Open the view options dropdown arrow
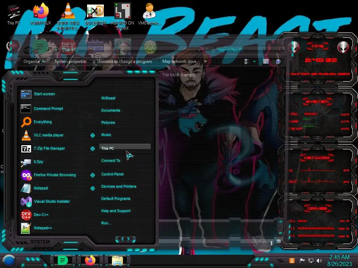Image resolution: width=358 pixels, height=268 pixels. (254, 61)
